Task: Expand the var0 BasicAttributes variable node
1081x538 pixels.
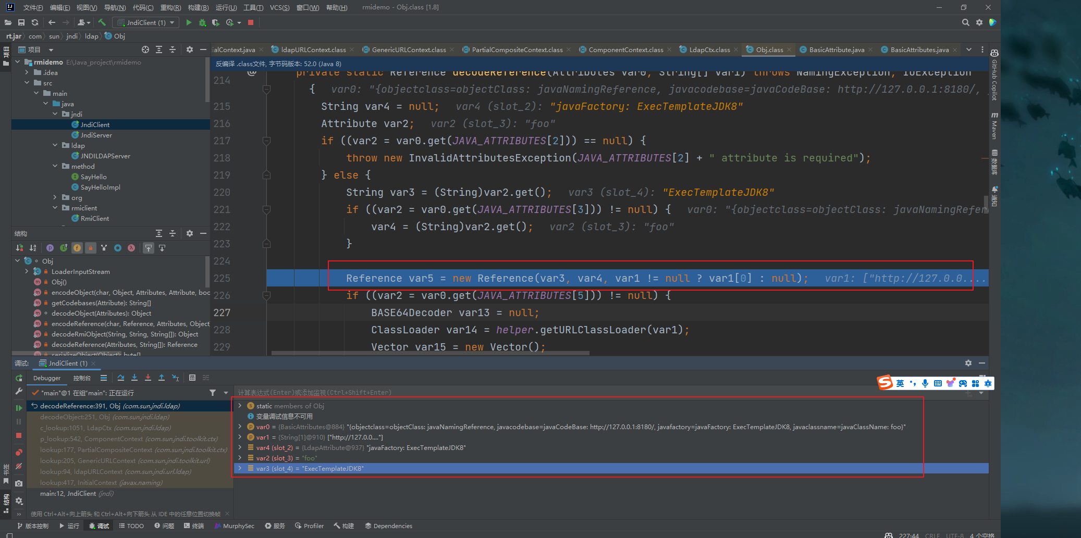Action: coord(240,427)
